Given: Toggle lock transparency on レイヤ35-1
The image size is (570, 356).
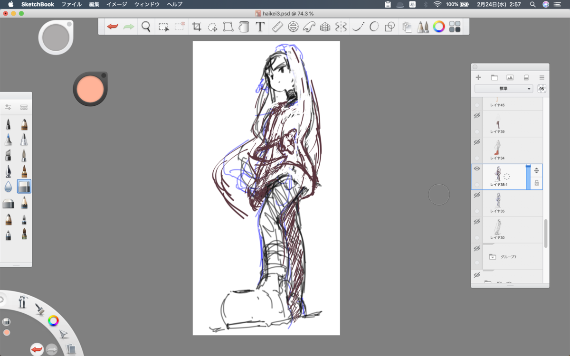Looking at the screenshot, I should (x=536, y=183).
